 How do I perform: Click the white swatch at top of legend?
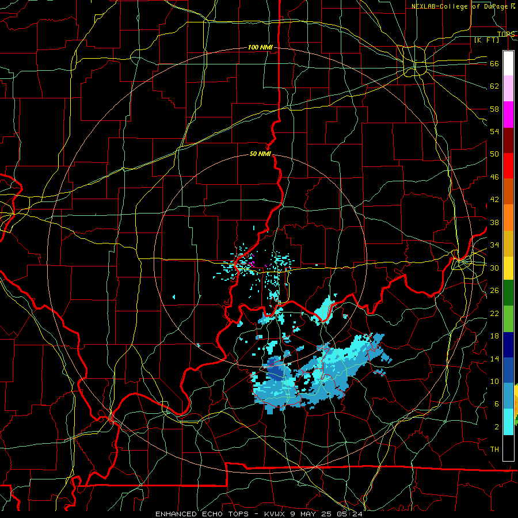pos(508,63)
